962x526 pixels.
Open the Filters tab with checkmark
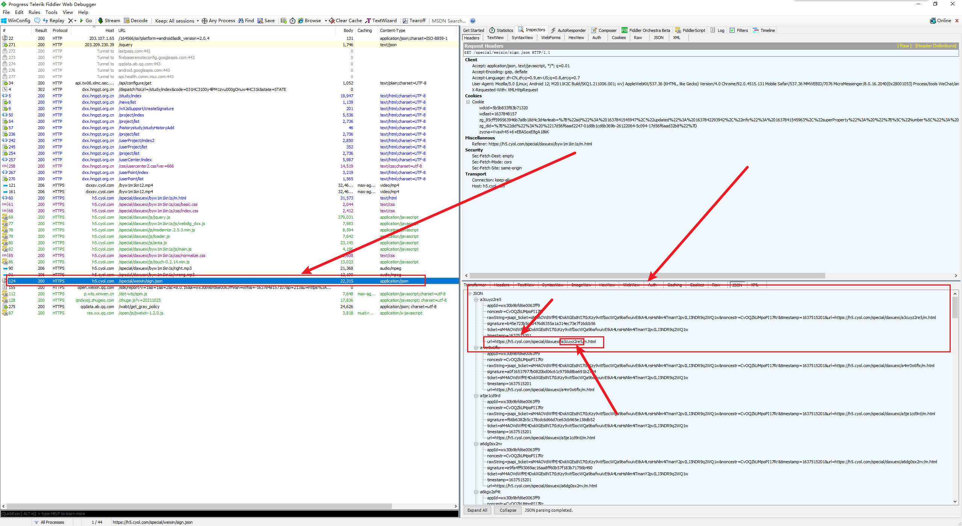pyautogui.click(x=739, y=30)
